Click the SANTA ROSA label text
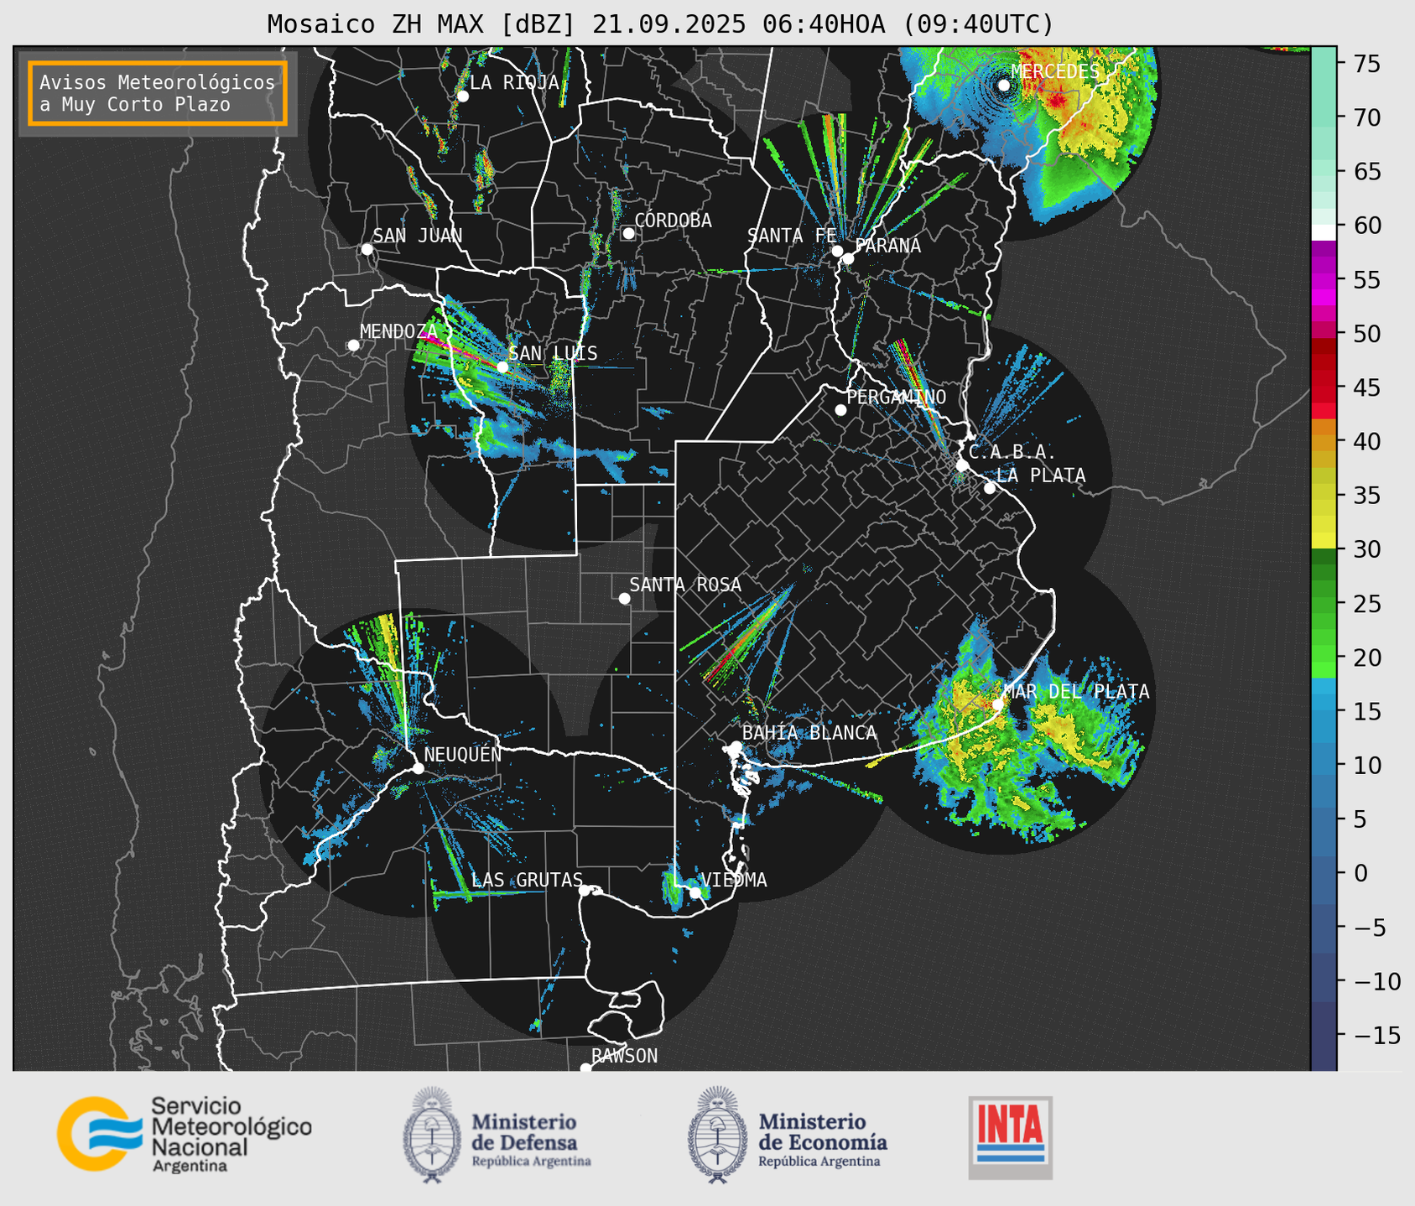 685,585
